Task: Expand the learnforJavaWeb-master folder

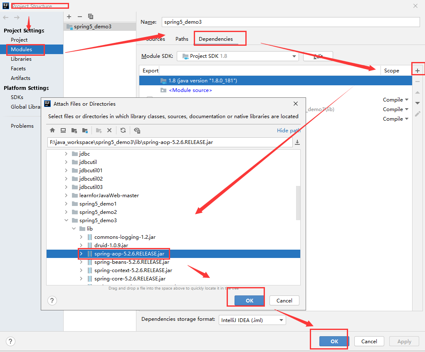Action: click(66, 196)
